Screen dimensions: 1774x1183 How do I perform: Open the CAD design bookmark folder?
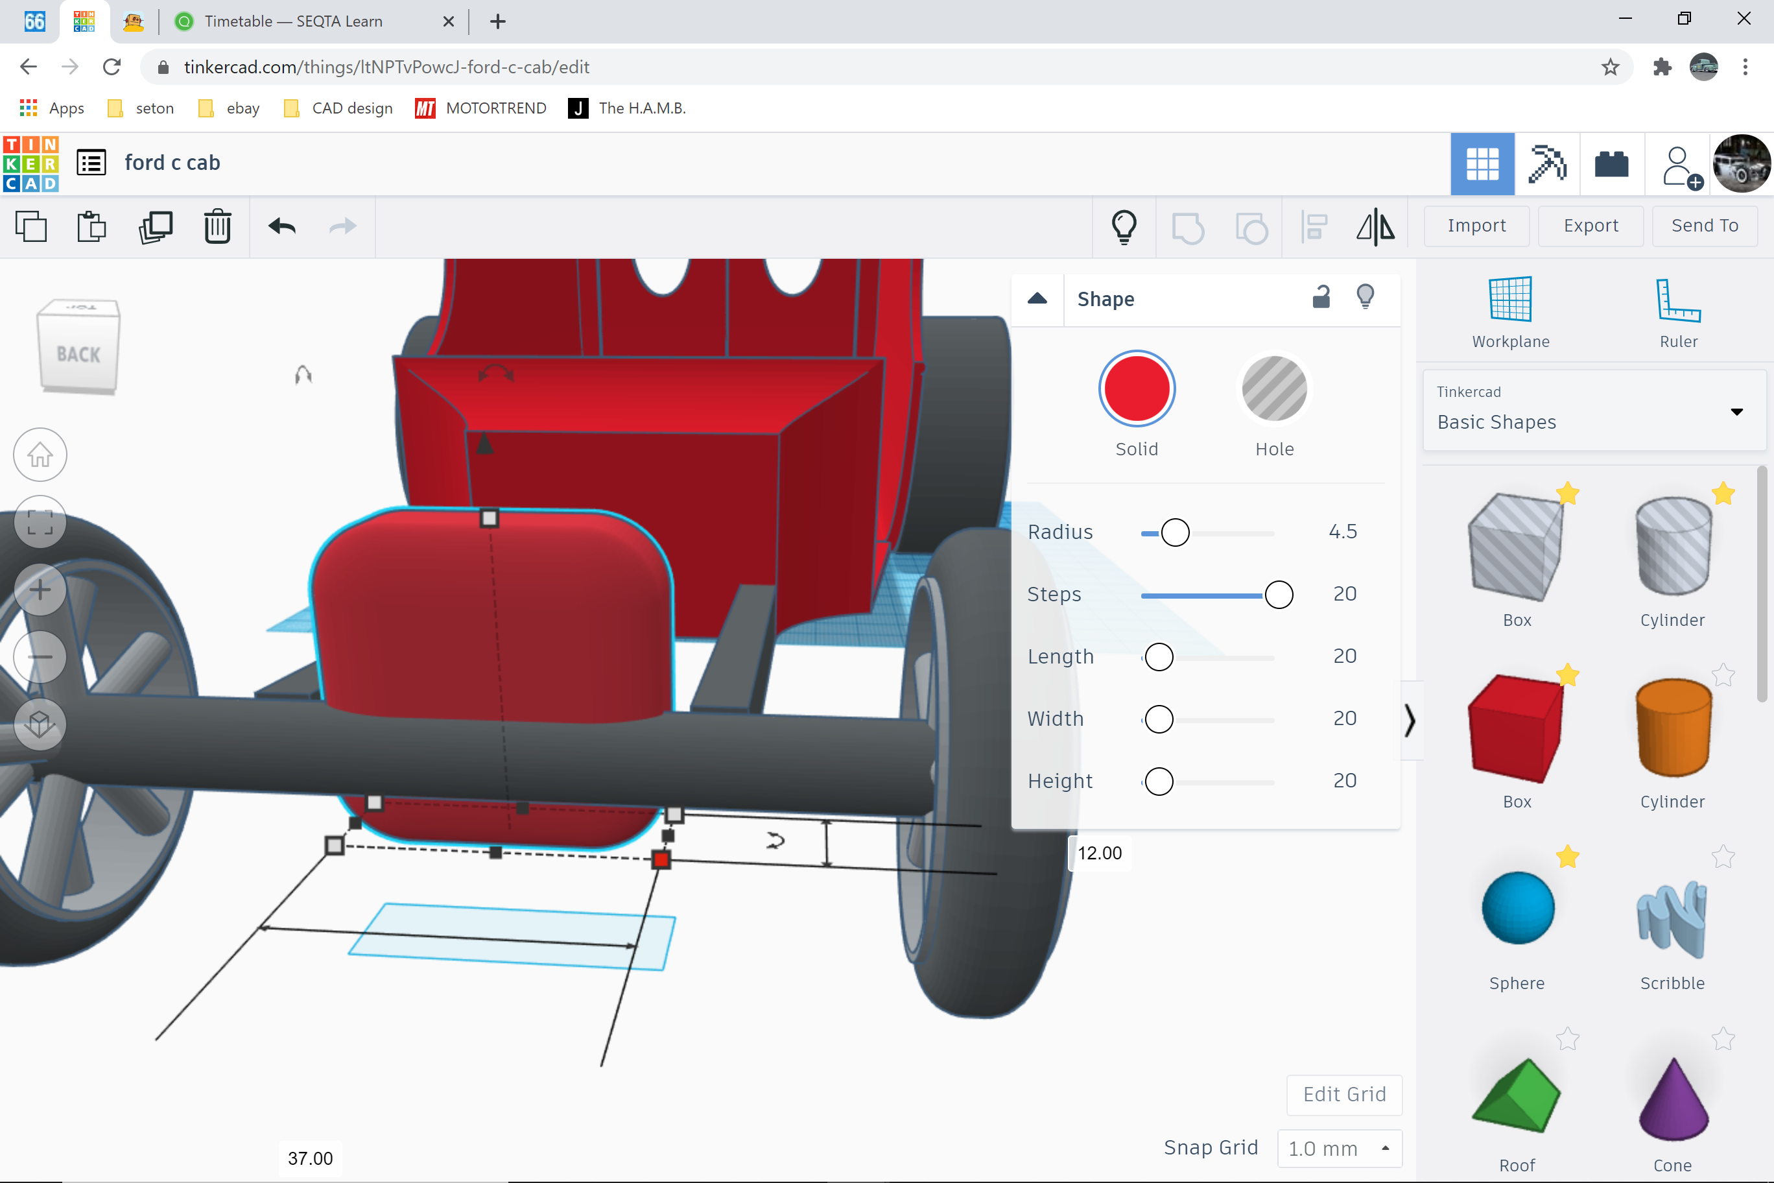tap(338, 108)
